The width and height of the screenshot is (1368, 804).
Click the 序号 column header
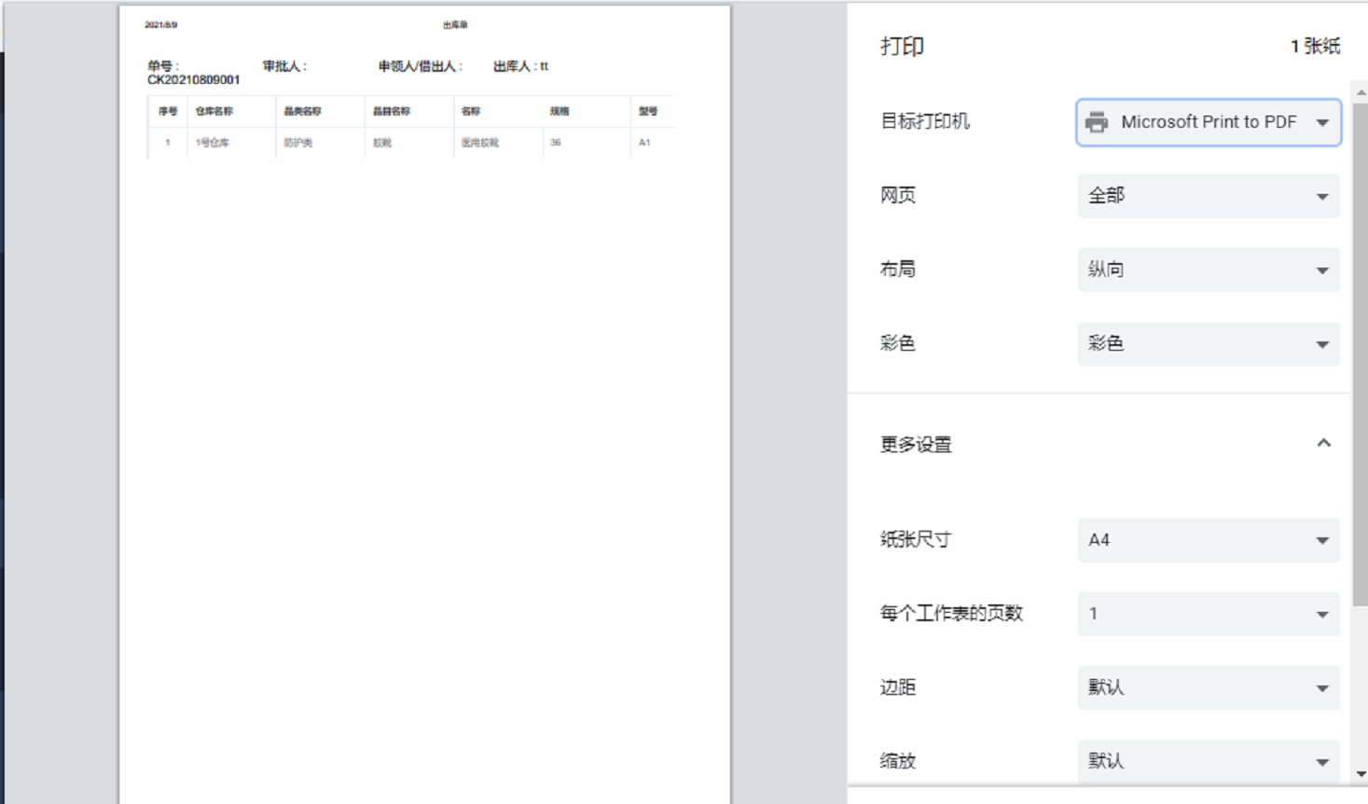168,111
